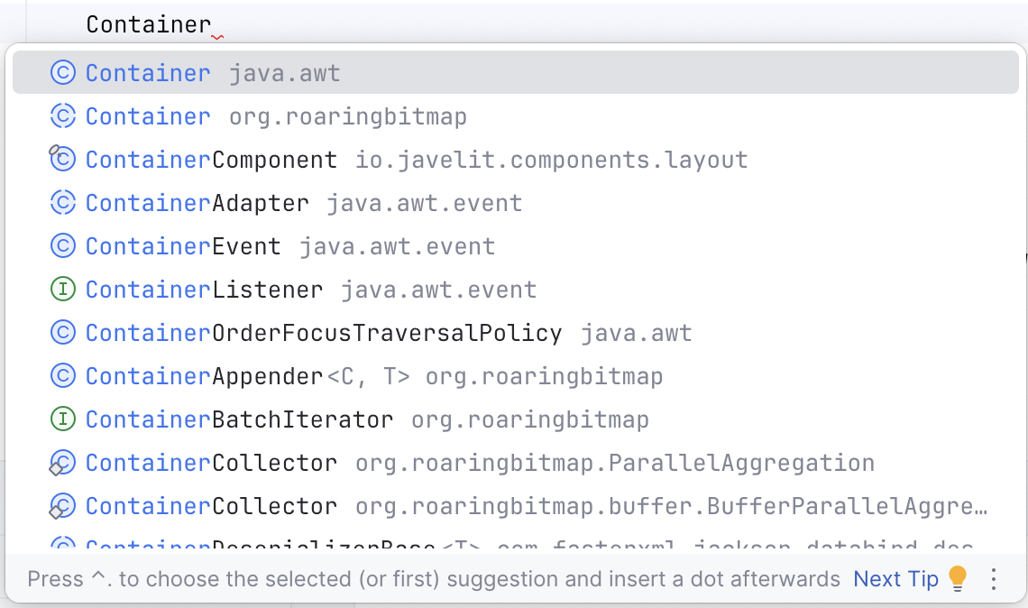Click the typed Container text in editor
This screenshot has height=608, width=1028.
coord(148,24)
